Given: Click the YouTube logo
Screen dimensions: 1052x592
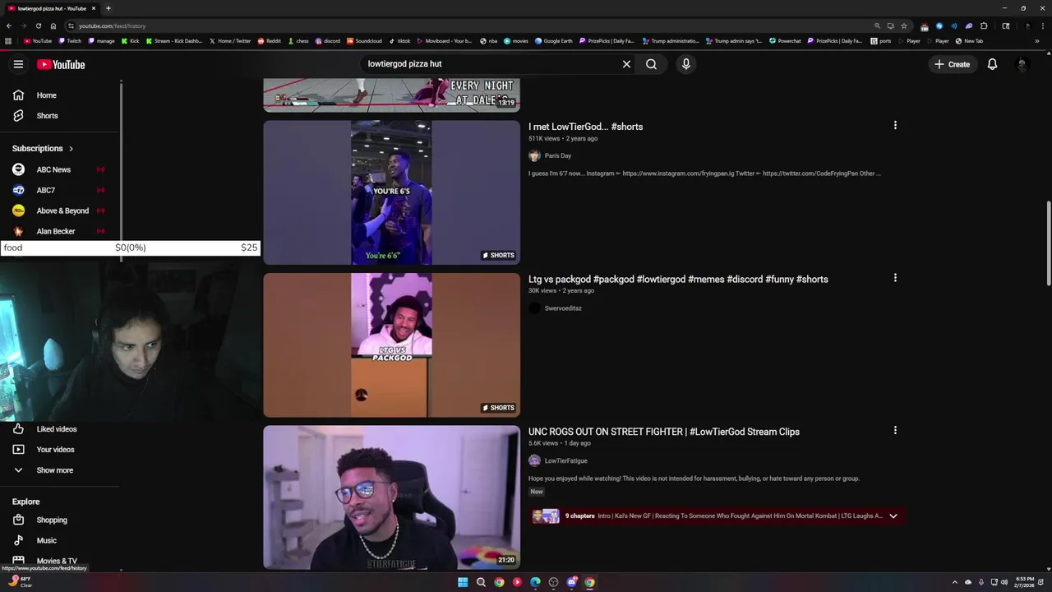Looking at the screenshot, I should [x=61, y=64].
